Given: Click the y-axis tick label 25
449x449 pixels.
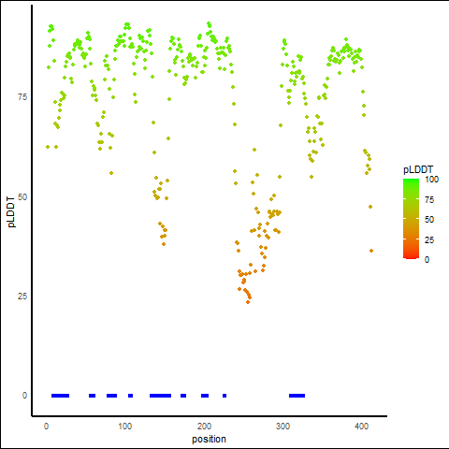Looking at the screenshot, I should pyautogui.click(x=22, y=297).
